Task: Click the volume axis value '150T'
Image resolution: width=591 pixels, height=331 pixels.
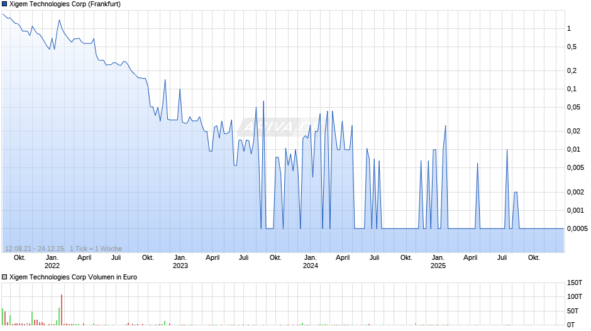Action: point(575,283)
